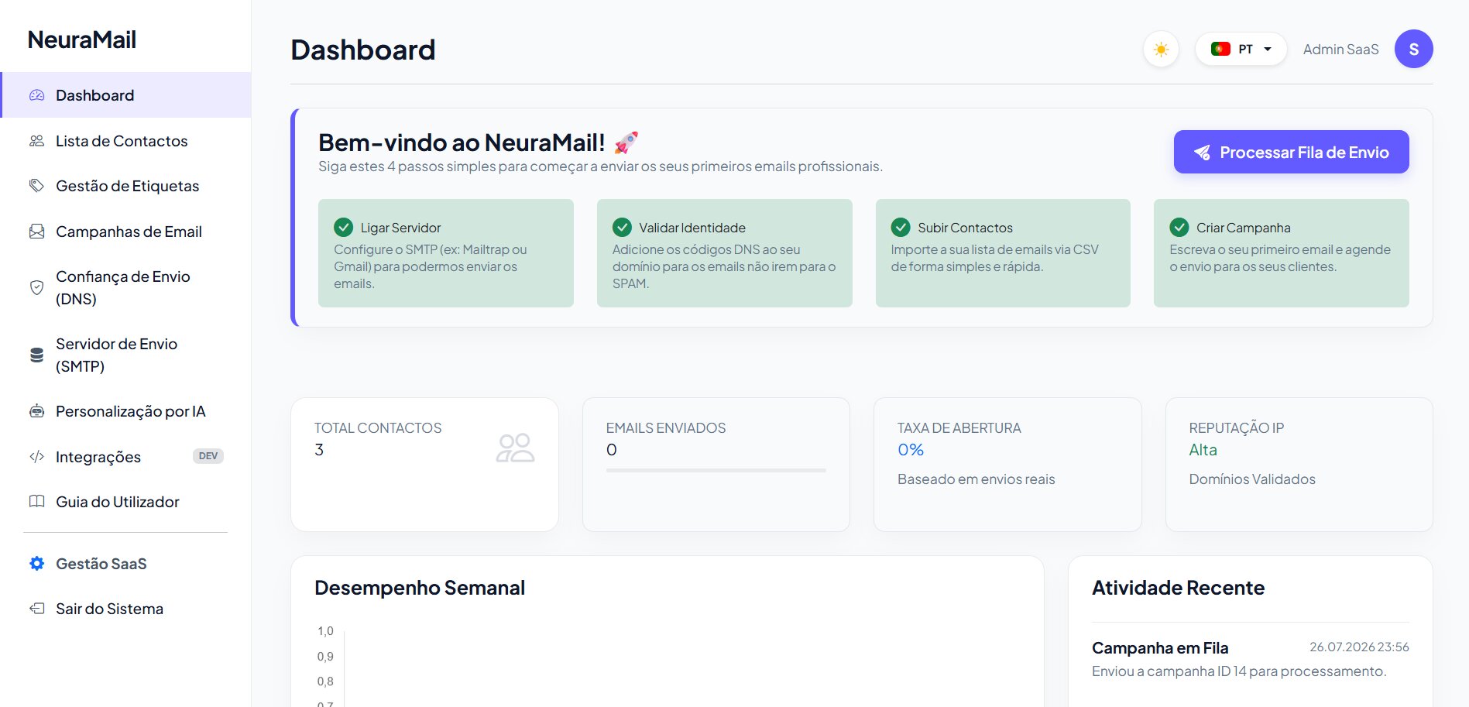Viewport: 1469px width, 707px height.
Task: Click the Desempenho Semanal heading
Action: pos(420,588)
